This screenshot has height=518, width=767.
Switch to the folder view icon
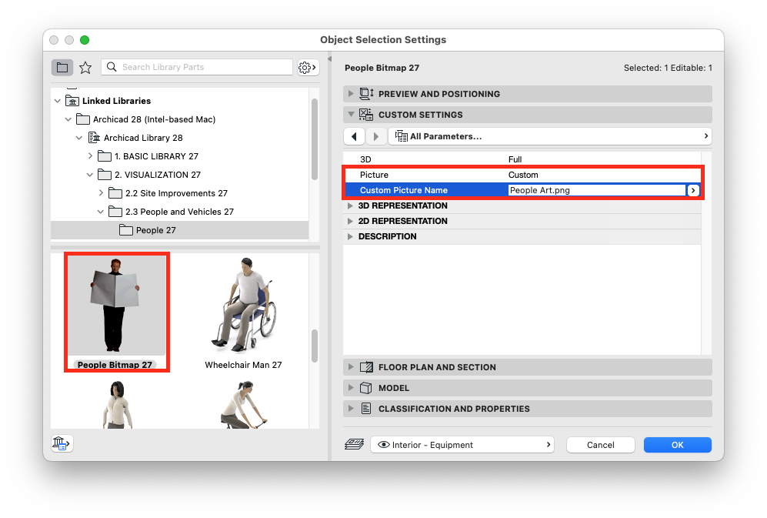point(62,67)
